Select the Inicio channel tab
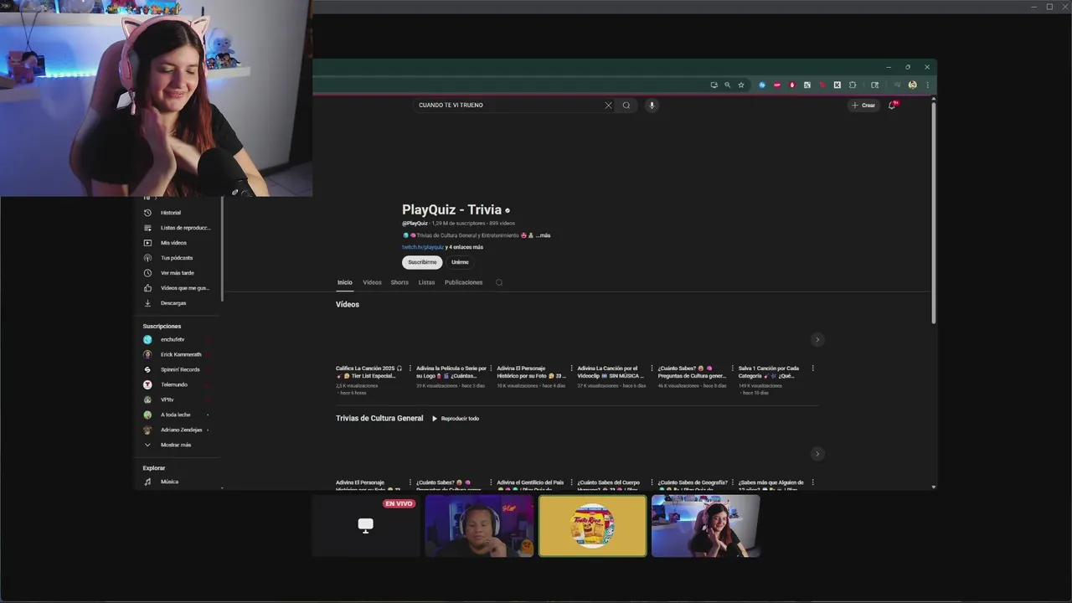1072x603 pixels. click(345, 282)
